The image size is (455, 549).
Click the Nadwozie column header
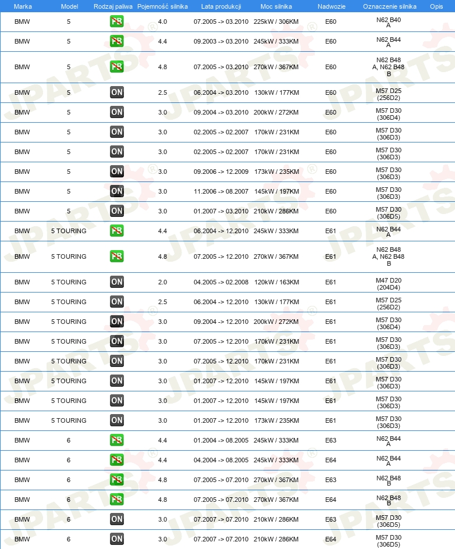(x=331, y=6)
